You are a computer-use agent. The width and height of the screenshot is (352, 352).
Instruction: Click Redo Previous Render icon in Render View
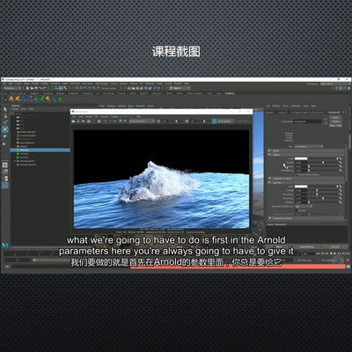73,121
